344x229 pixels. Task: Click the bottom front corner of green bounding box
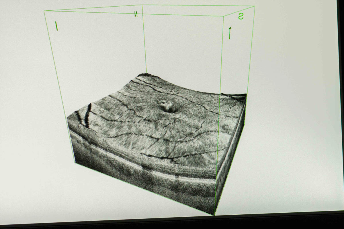[x=214, y=215]
